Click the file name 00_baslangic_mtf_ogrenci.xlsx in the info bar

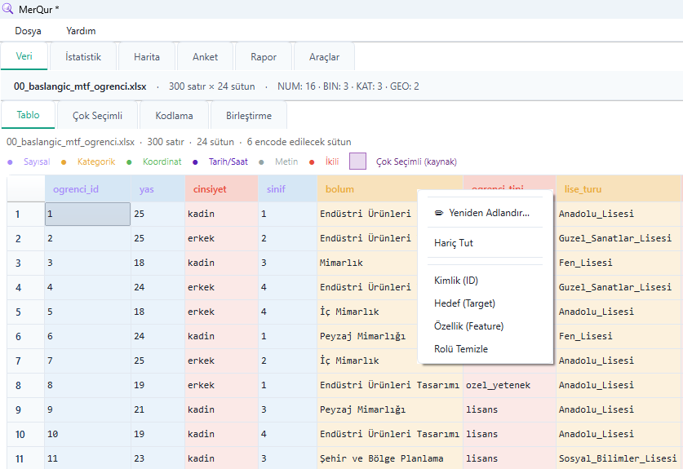tap(80, 86)
